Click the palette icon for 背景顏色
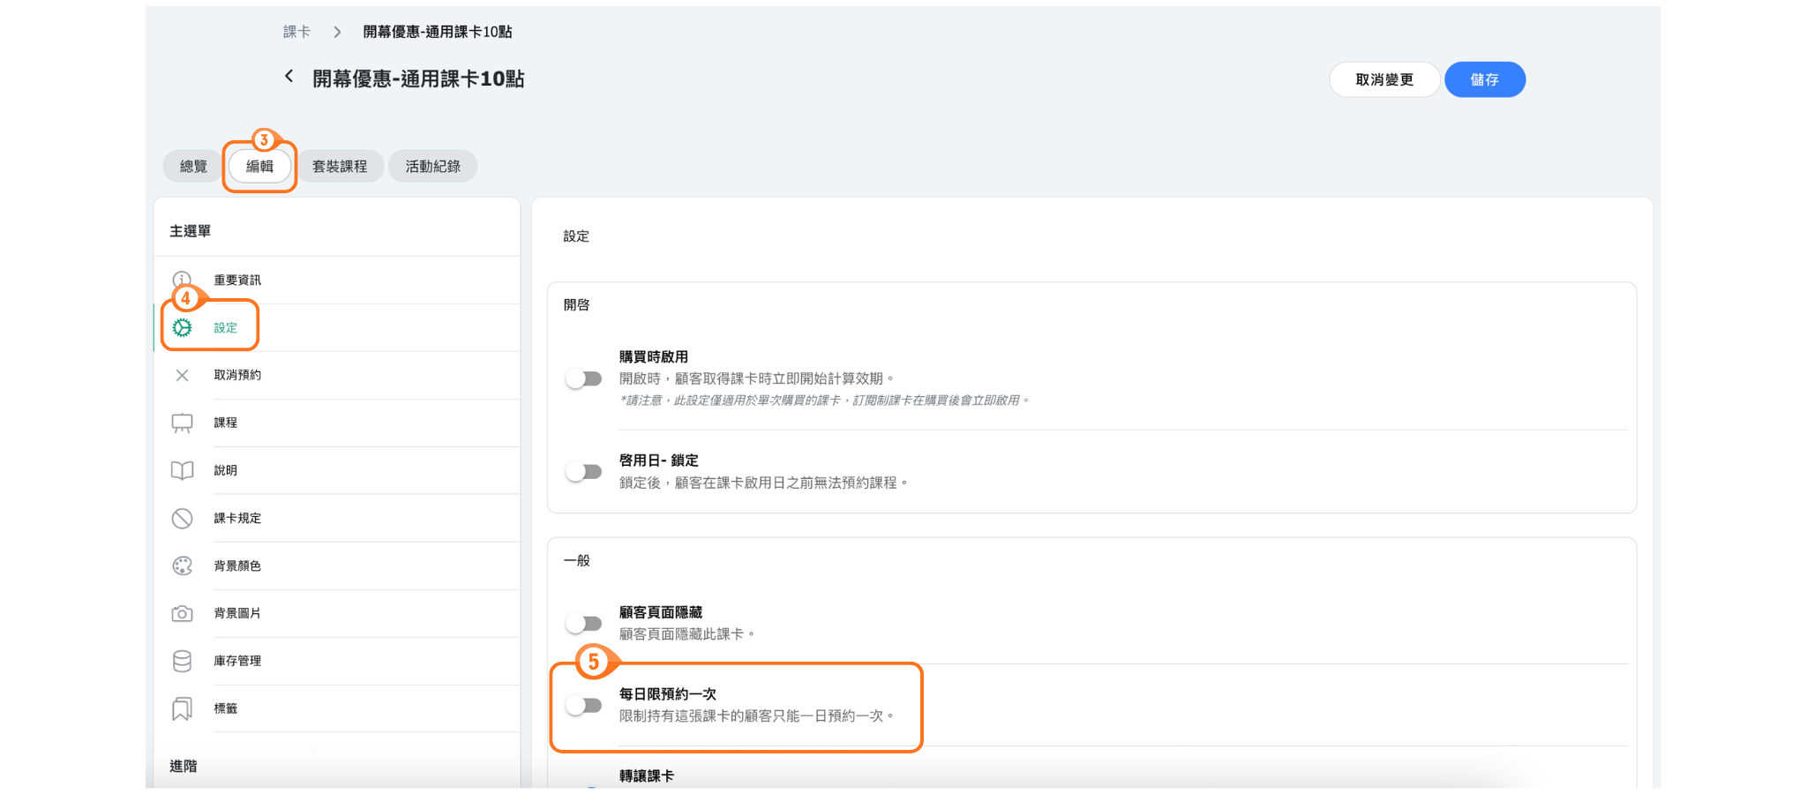Viewport: 1807px width, 794px height. click(183, 566)
